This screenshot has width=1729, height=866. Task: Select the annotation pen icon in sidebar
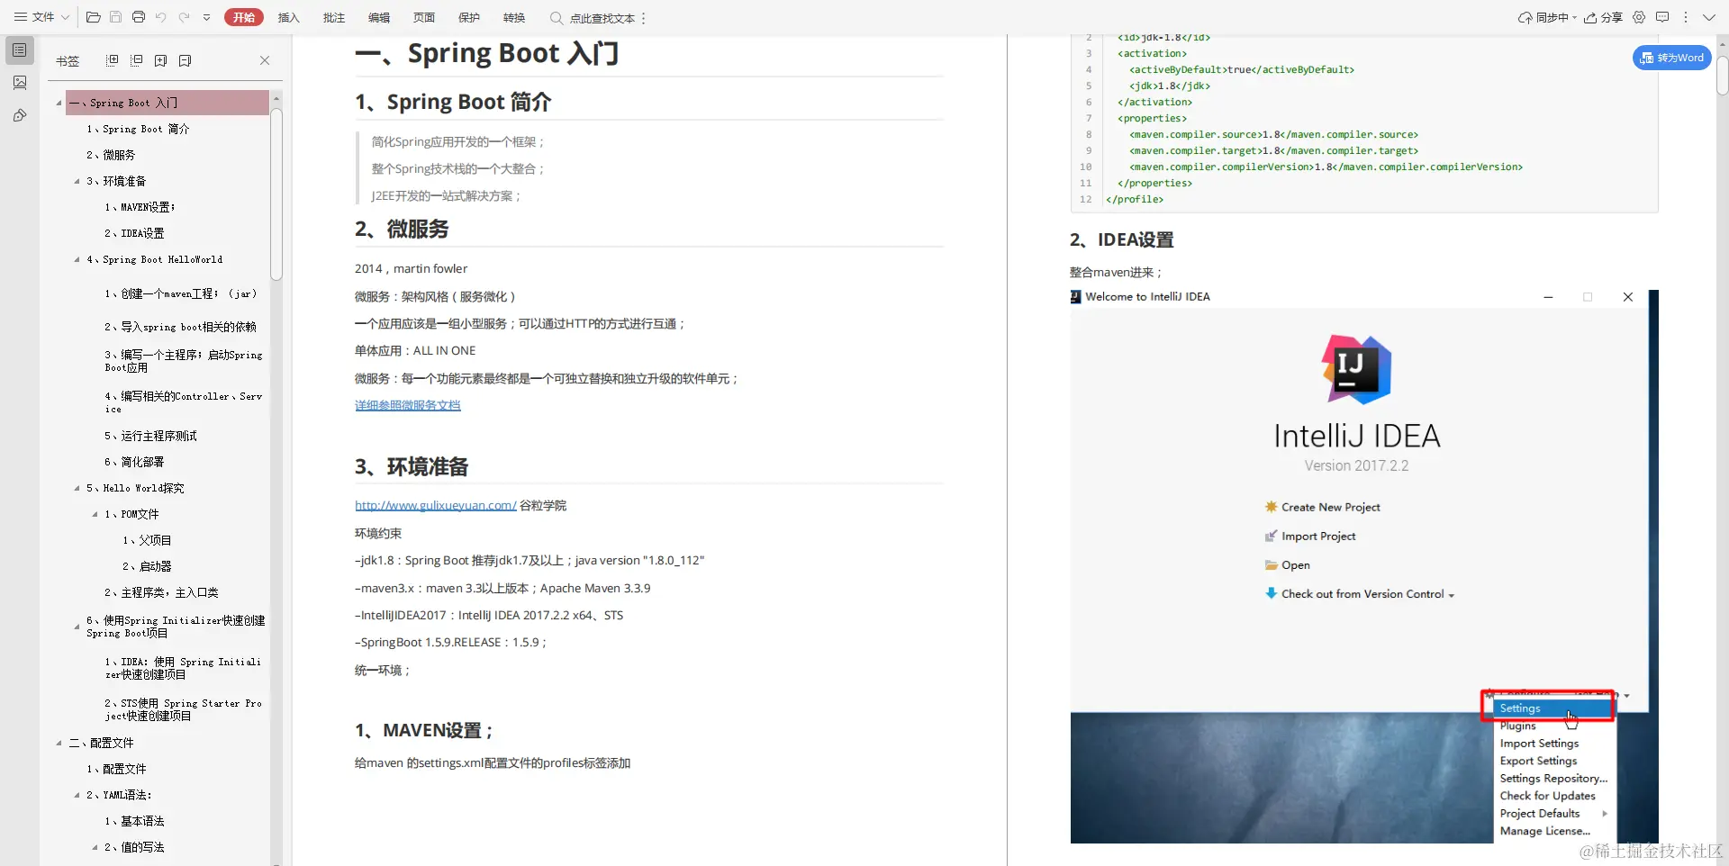19,115
